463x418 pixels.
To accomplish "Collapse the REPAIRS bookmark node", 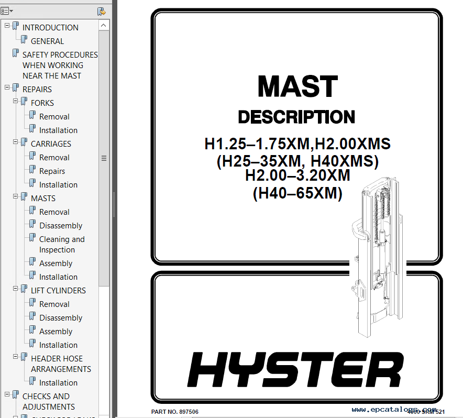I will click(x=7, y=87).
